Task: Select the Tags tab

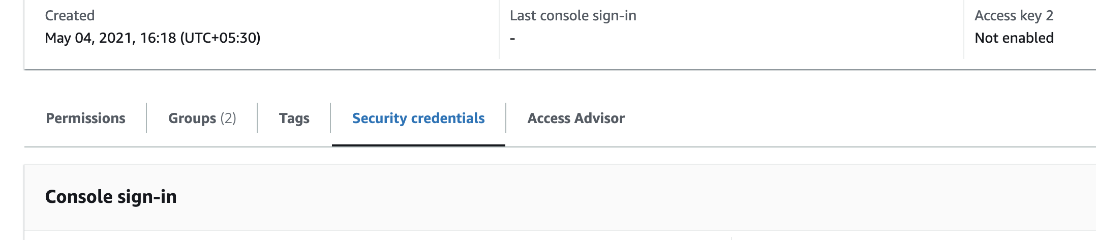Action: 294,118
